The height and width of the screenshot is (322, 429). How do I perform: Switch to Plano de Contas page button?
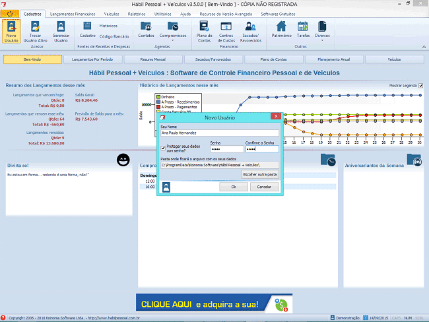tap(274, 59)
